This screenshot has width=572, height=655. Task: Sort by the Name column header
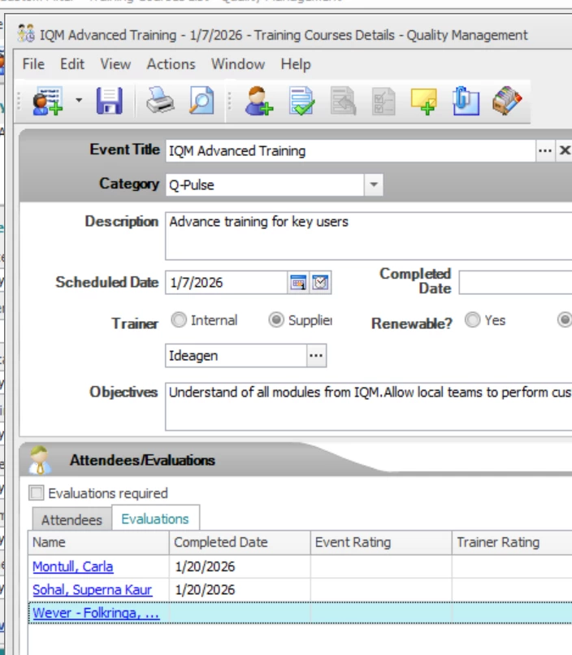click(x=98, y=543)
